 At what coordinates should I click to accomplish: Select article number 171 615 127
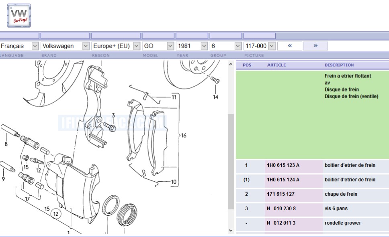click(x=280, y=194)
